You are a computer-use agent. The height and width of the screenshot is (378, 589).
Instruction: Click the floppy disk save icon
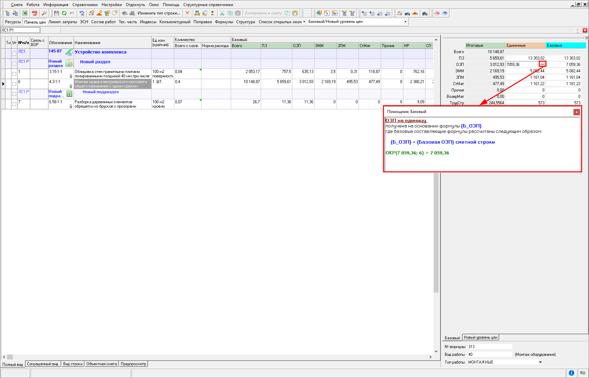tap(56, 13)
